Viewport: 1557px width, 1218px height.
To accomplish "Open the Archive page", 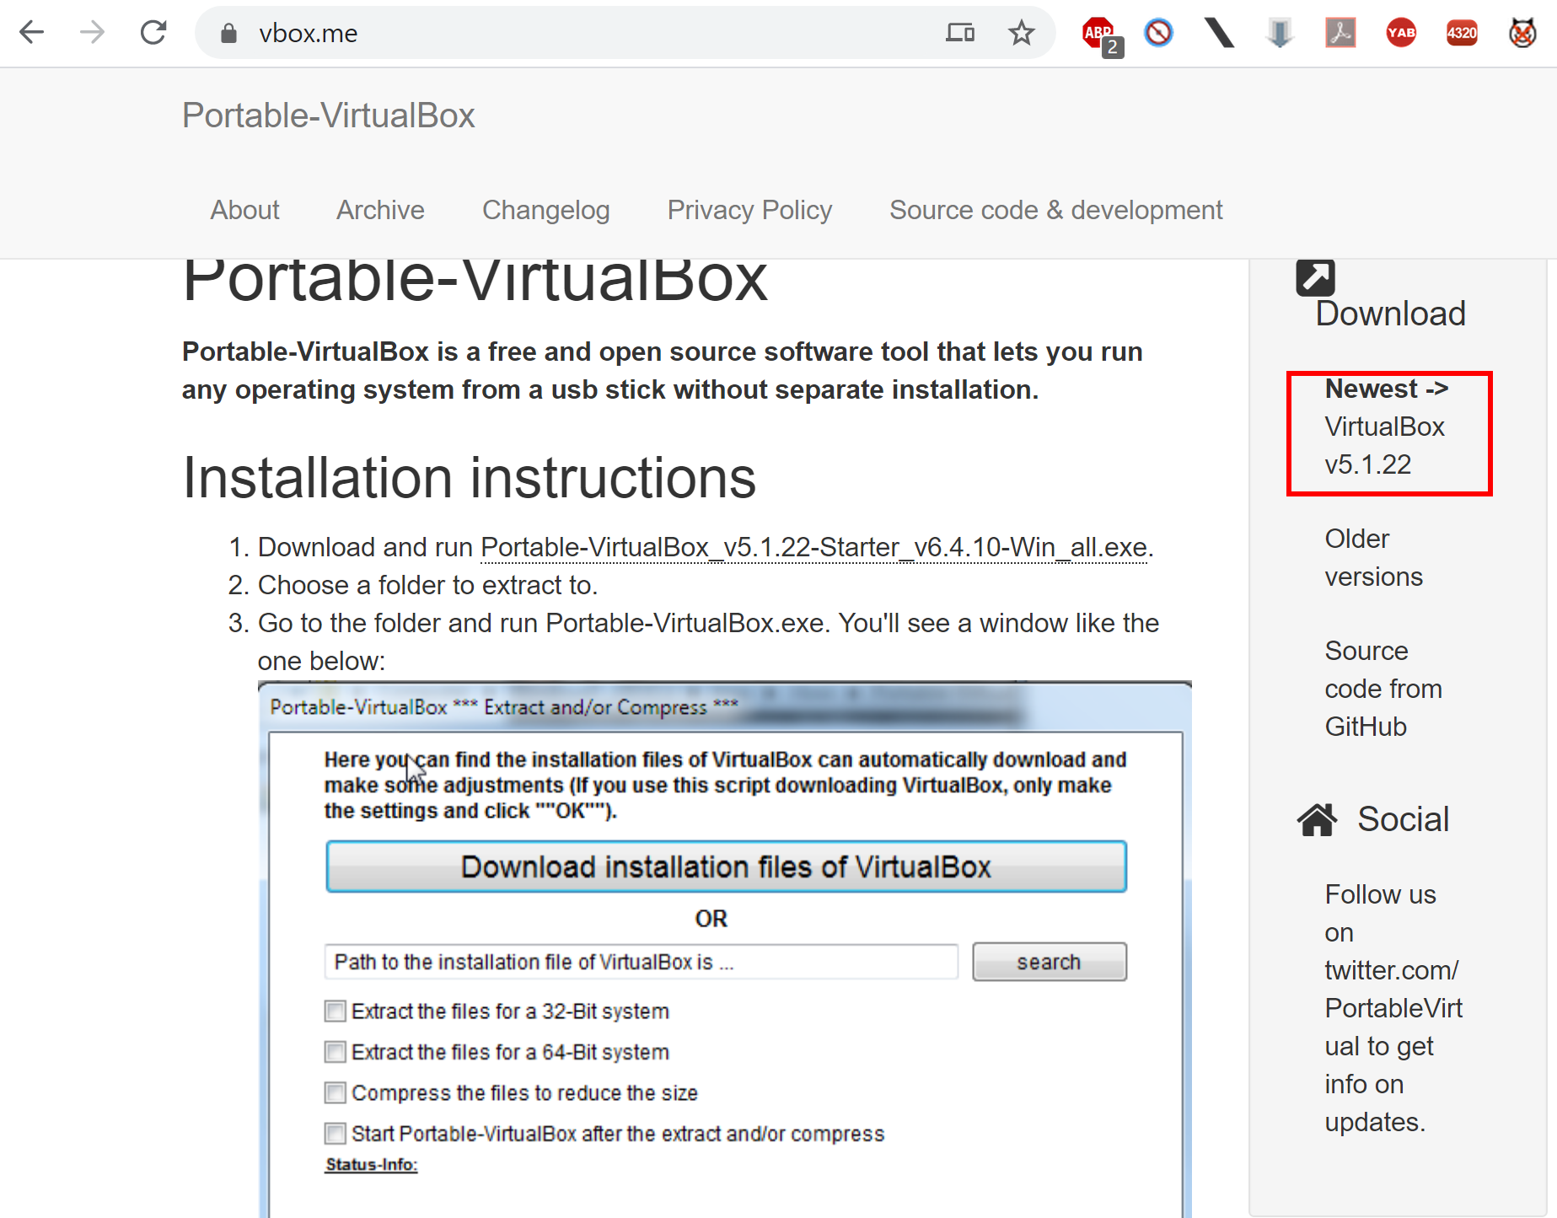I will (380, 210).
